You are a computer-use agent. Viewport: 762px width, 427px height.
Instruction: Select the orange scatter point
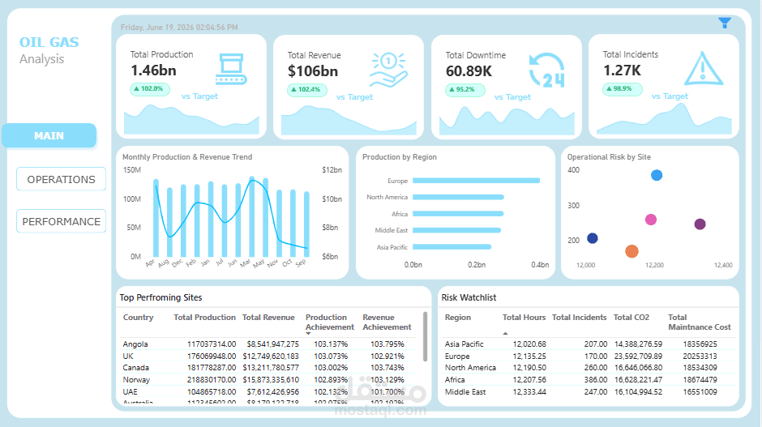point(631,251)
